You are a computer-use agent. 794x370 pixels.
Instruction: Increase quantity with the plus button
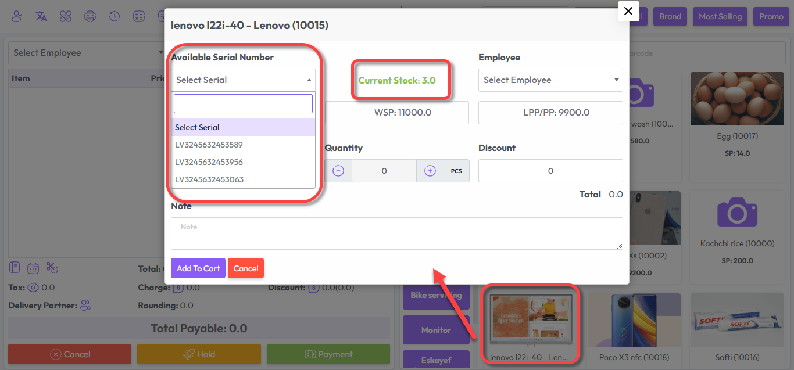pos(430,171)
